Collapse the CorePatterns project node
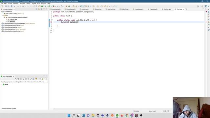210x118 pixels. [1, 12]
